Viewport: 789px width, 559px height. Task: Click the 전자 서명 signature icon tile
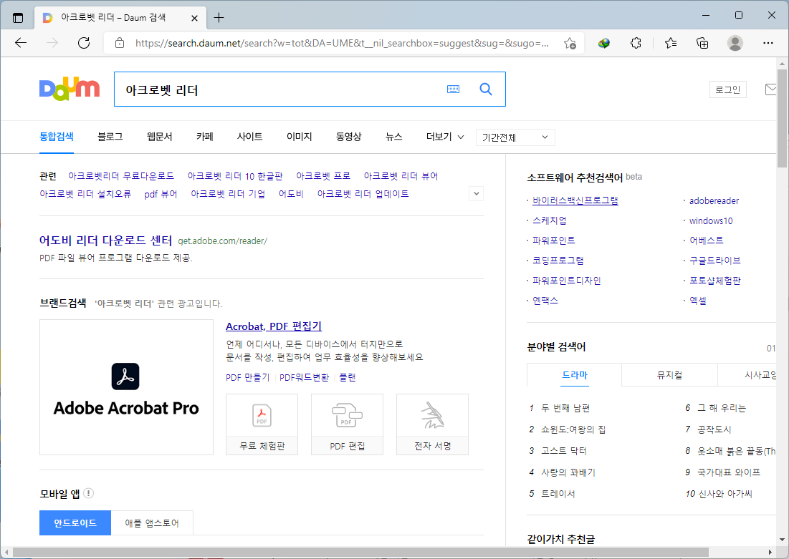click(x=432, y=424)
